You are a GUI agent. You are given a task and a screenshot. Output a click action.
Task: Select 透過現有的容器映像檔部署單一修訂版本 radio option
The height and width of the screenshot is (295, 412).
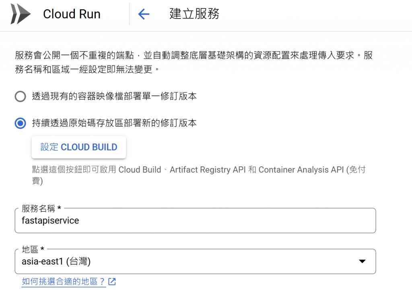pyautogui.click(x=20, y=96)
